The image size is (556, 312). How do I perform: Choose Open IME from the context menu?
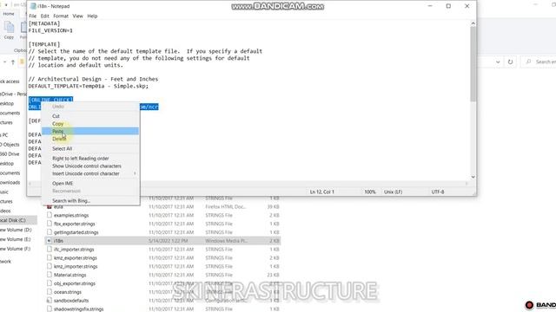[x=90, y=183]
